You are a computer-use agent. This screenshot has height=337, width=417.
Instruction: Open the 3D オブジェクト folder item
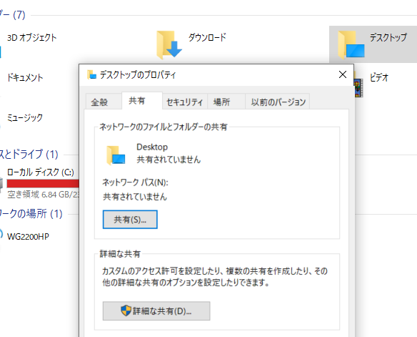click(x=31, y=38)
